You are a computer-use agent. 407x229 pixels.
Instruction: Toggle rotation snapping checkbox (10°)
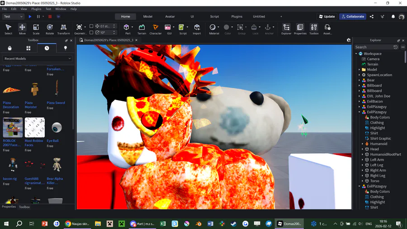91,33
